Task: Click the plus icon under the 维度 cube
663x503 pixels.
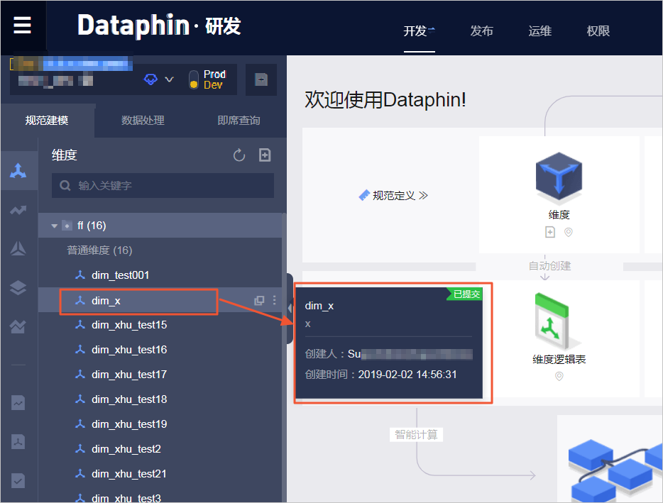Action: (x=549, y=232)
